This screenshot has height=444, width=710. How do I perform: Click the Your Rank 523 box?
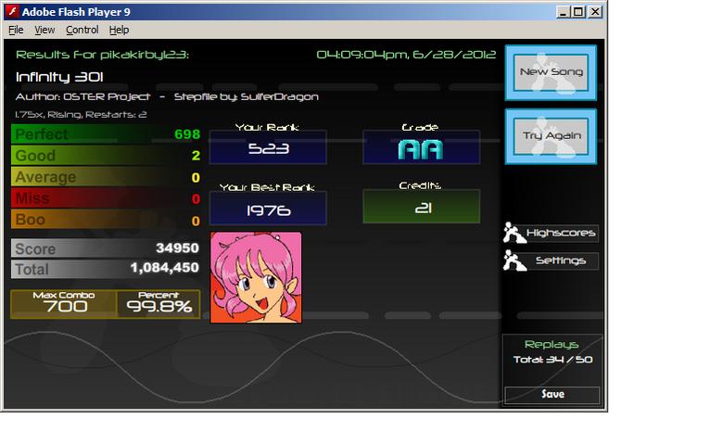(x=268, y=147)
